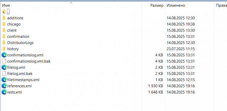This screenshot has width=227, height=111.
Task: Click the modified date of DistributorLogs folder
Action: point(181,43)
